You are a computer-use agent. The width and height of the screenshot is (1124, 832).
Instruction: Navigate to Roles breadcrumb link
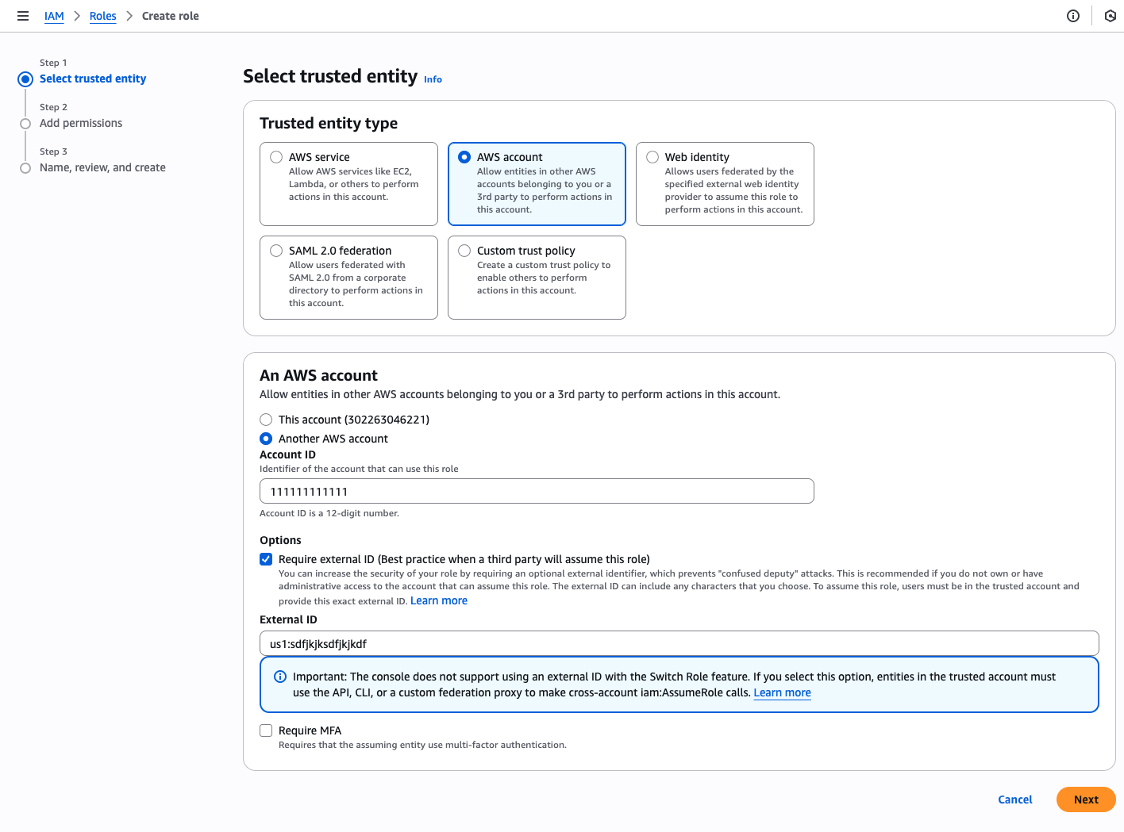click(x=102, y=16)
